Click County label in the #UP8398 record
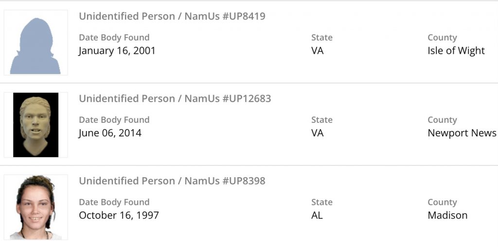Image resolution: width=498 pixels, height=247 pixels. tap(442, 202)
